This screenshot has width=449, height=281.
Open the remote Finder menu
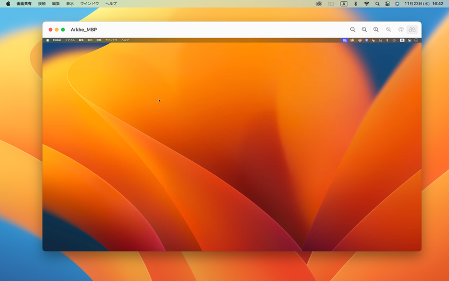tap(57, 40)
